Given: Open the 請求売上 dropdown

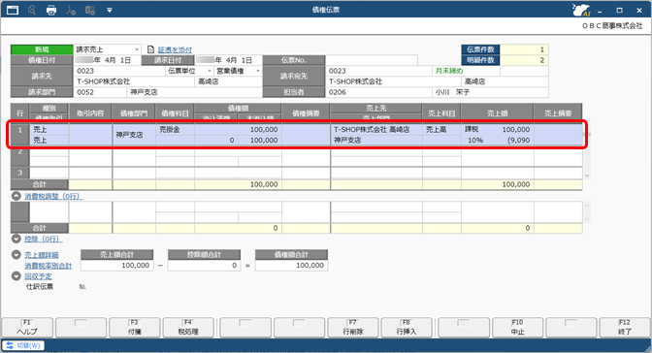Looking at the screenshot, I should [x=137, y=49].
